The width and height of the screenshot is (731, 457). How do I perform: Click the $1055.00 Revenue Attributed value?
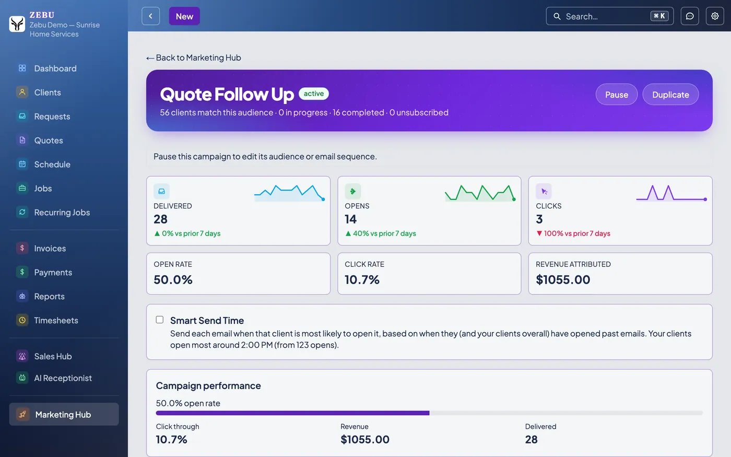563,279
